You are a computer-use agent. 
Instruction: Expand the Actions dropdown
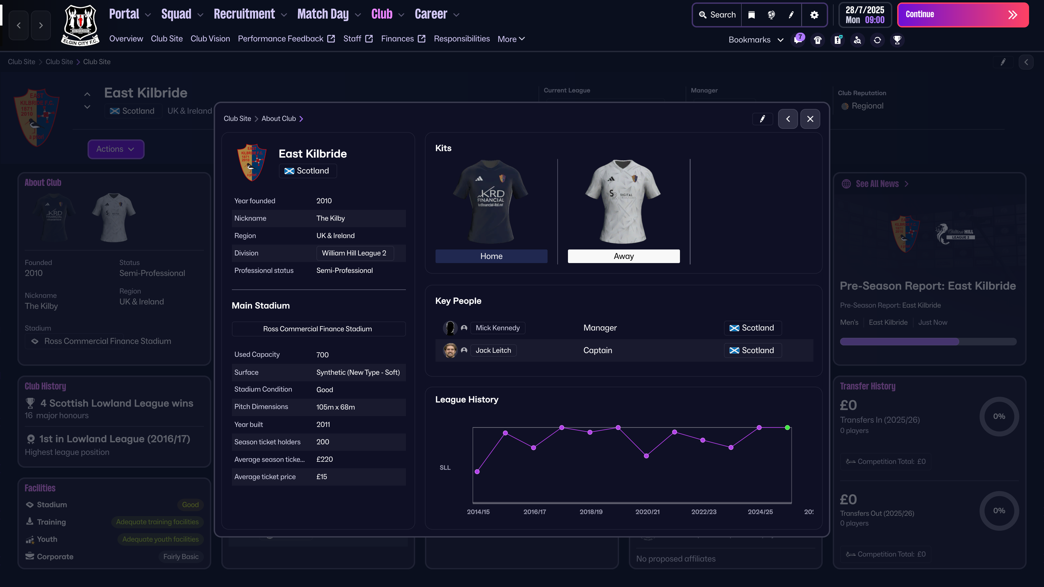116,149
